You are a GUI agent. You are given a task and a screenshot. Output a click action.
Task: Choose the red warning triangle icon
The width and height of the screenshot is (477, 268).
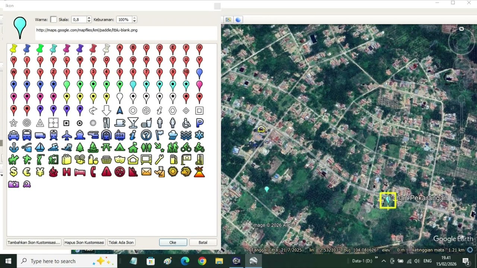tap(106, 172)
